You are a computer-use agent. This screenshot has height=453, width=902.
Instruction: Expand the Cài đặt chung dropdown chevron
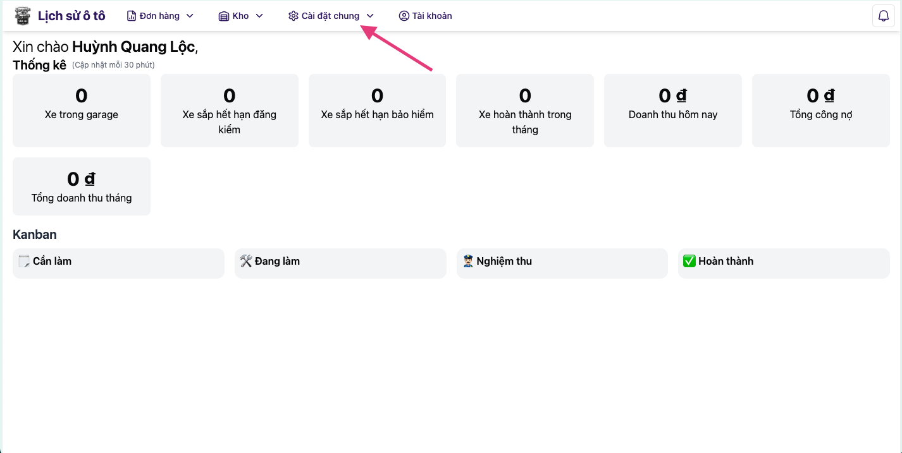pos(370,16)
